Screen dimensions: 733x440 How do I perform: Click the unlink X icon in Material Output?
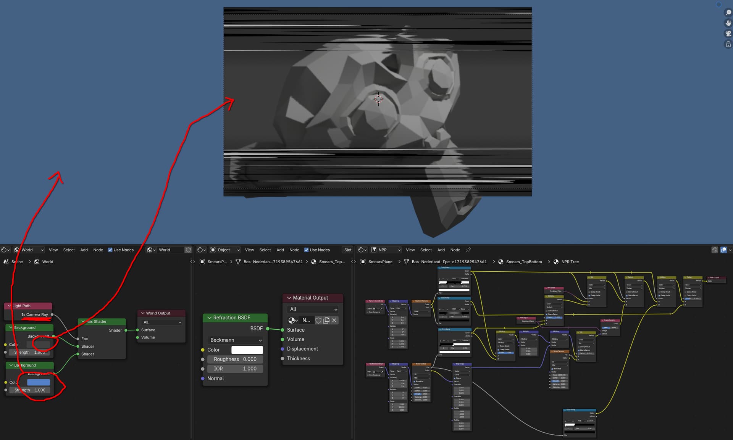point(334,321)
